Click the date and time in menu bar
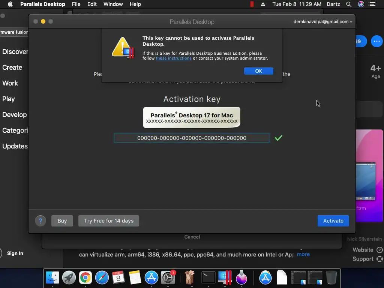Screen dimensions: 384x288 (297, 4)
